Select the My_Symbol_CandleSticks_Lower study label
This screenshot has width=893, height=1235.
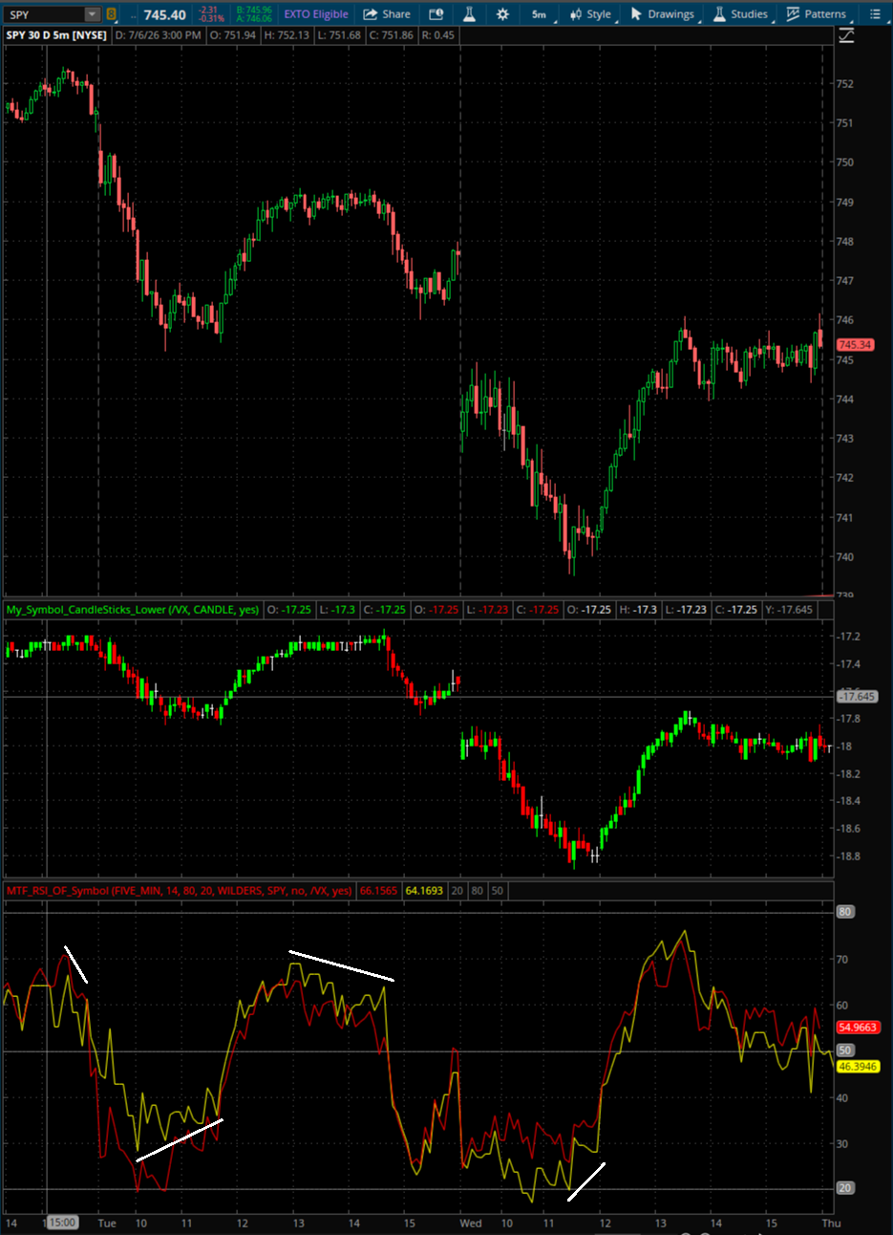pos(133,610)
